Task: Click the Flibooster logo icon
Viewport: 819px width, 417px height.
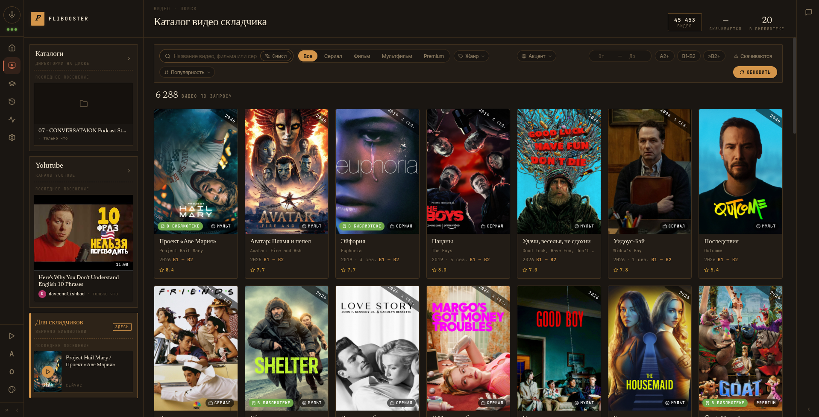Action: (x=38, y=18)
